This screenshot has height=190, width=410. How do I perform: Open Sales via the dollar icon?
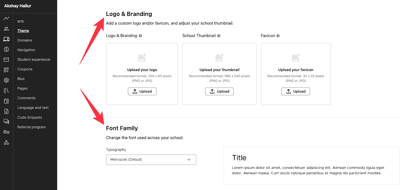[x=6, y=49]
